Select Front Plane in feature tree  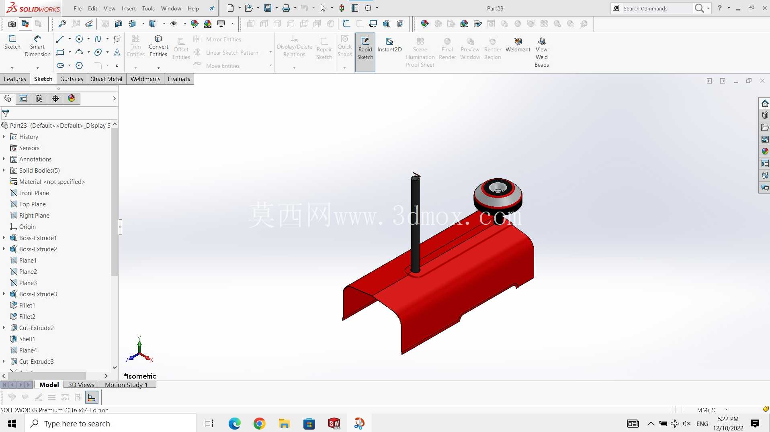coord(34,193)
